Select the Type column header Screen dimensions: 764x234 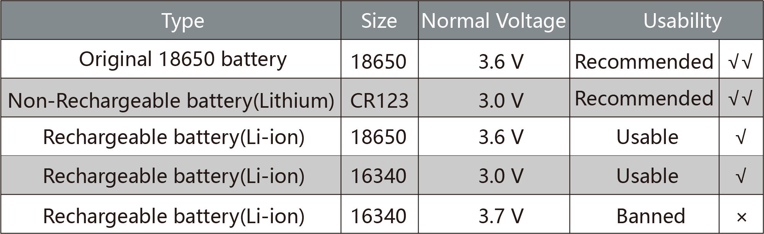(182, 21)
